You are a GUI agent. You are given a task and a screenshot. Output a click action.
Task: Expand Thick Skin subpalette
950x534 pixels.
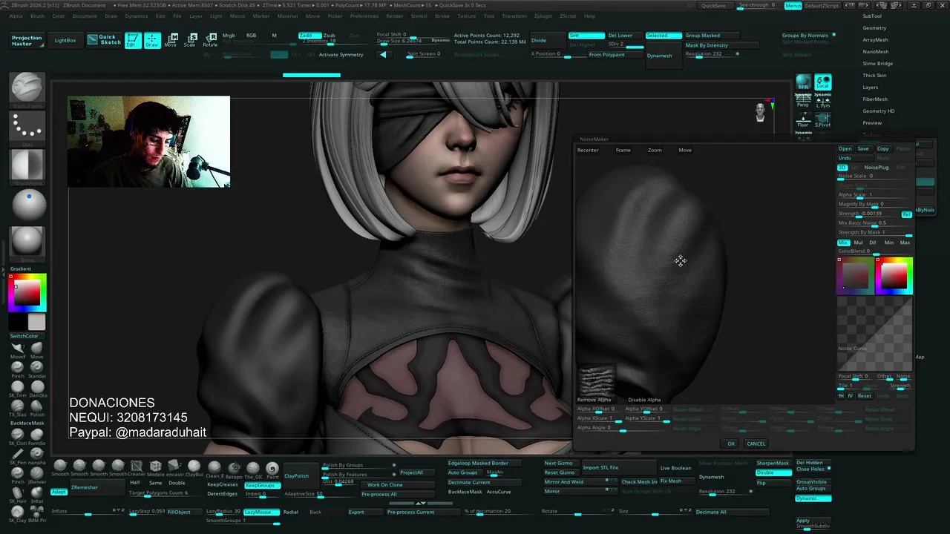point(874,76)
